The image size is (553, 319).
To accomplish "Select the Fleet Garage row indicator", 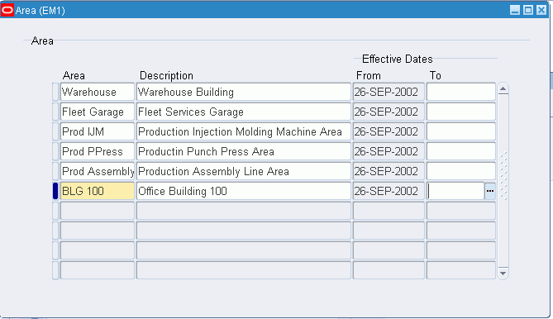I will (55, 112).
